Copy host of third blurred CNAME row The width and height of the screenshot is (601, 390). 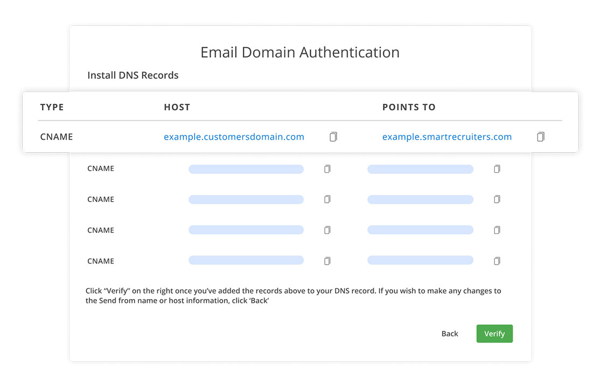tap(327, 230)
